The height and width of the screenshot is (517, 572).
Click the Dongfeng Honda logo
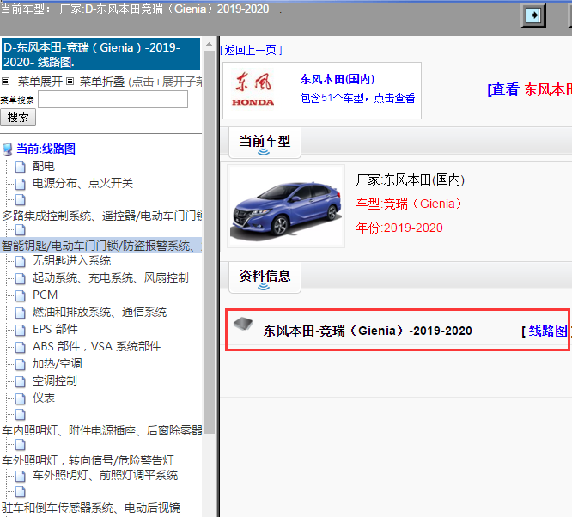(253, 90)
